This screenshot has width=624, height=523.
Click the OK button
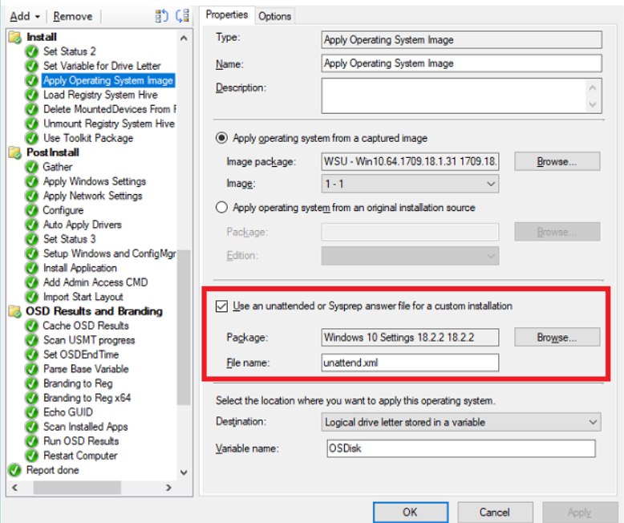pos(411,513)
